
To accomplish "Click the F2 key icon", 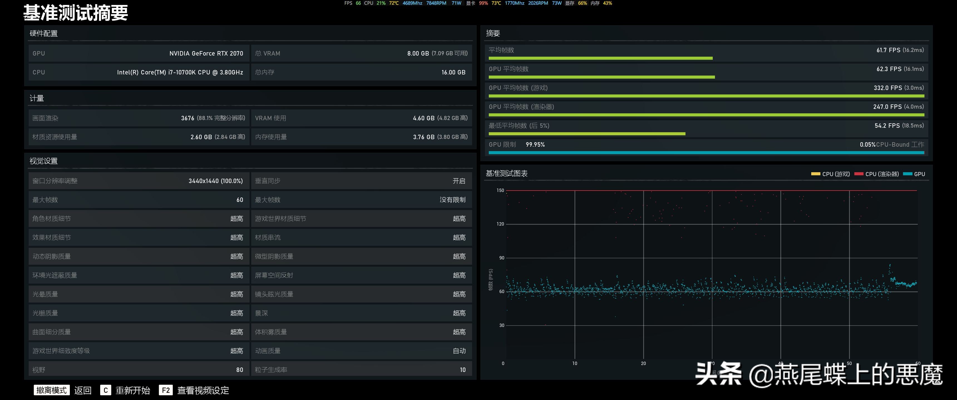I will pyautogui.click(x=166, y=390).
